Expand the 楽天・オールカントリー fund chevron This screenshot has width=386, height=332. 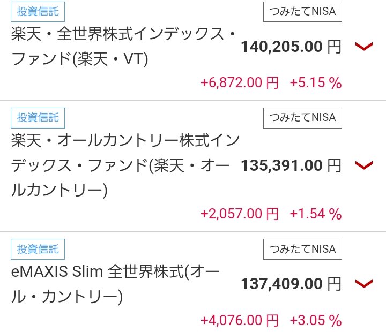pos(364,165)
